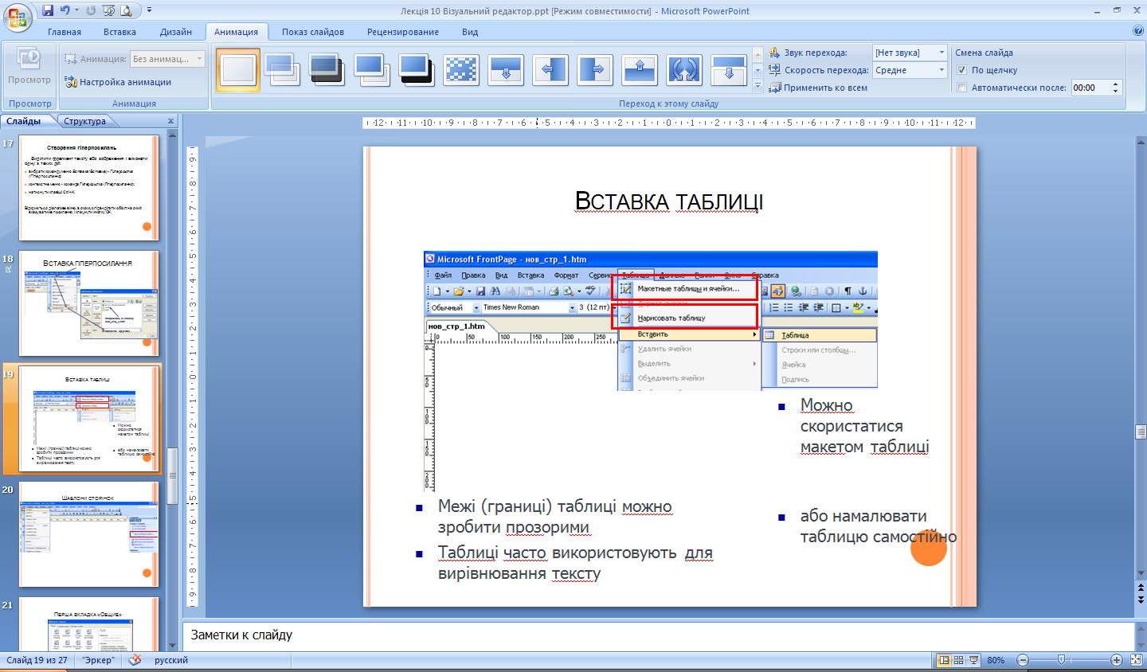Open the 'Вставка' ribbon tab
Screen dimensions: 1147x672
tap(119, 32)
